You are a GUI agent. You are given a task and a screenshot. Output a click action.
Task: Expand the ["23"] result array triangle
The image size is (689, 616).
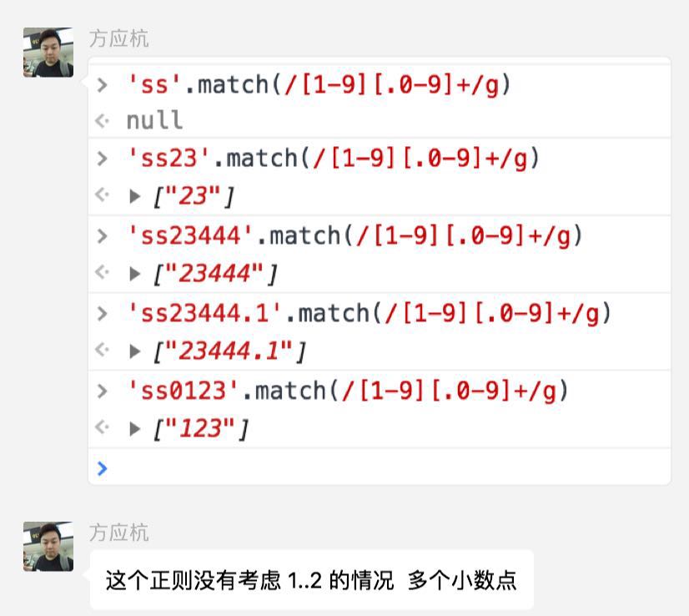[x=135, y=197]
